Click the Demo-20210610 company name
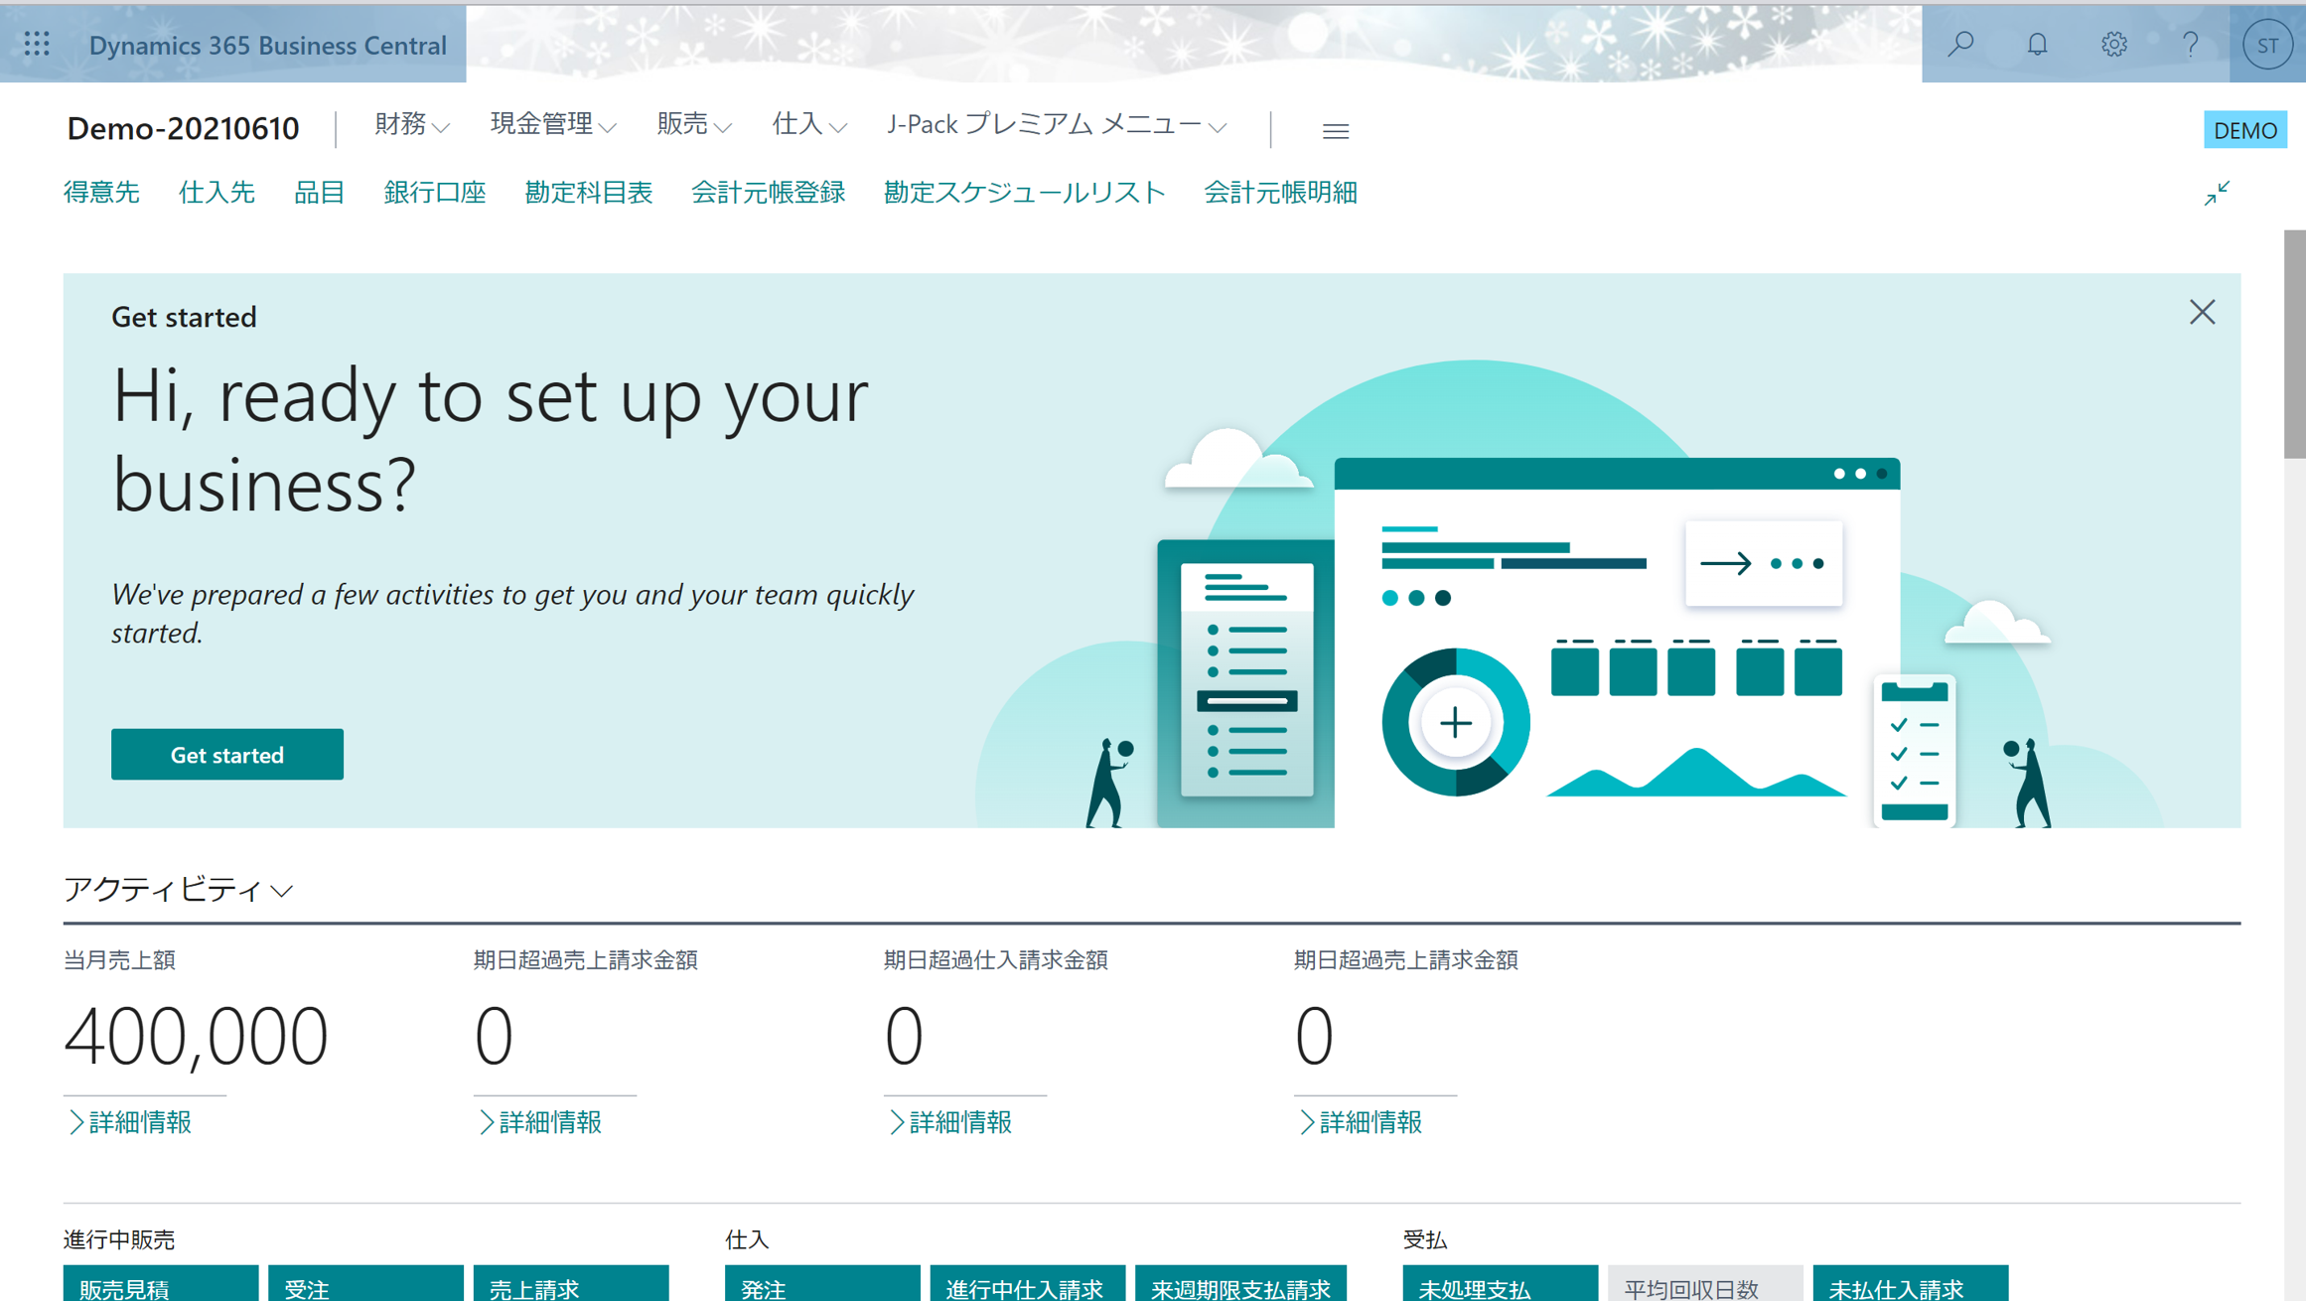This screenshot has width=2306, height=1301. [x=183, y=128]
